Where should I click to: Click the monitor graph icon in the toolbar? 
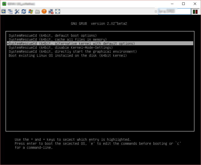pyautogui.click(x=4, y=11)
